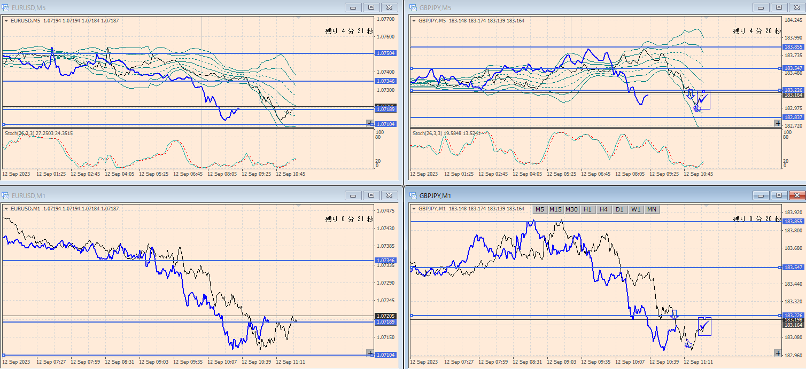This screenshot has height=369, width=806.
Task: Open the EURUSD,M5 chart label dropdown arrow
Action: (6, 21)
